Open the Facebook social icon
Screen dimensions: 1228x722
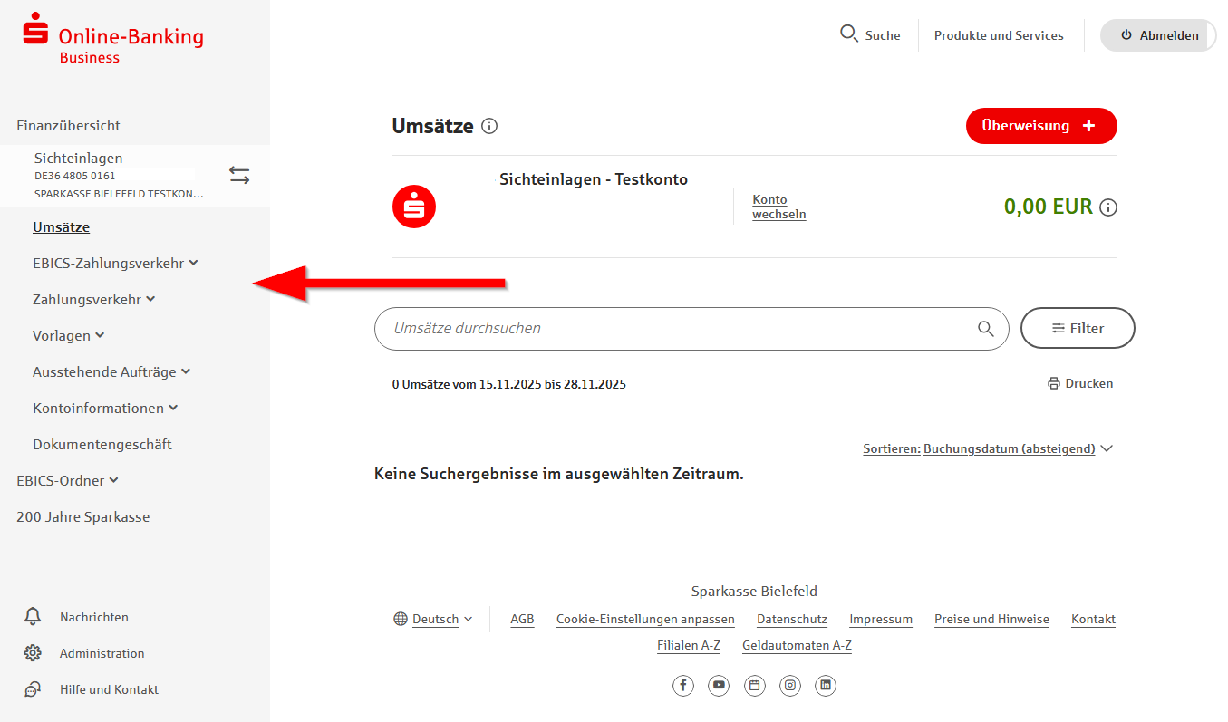(x=682, y=686)
